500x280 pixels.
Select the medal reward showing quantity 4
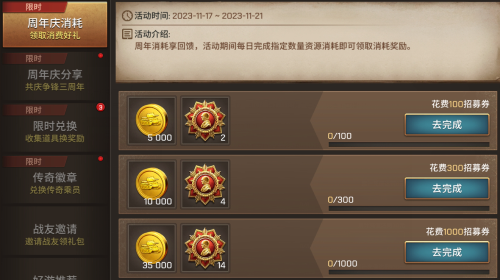tap(206, 184)
